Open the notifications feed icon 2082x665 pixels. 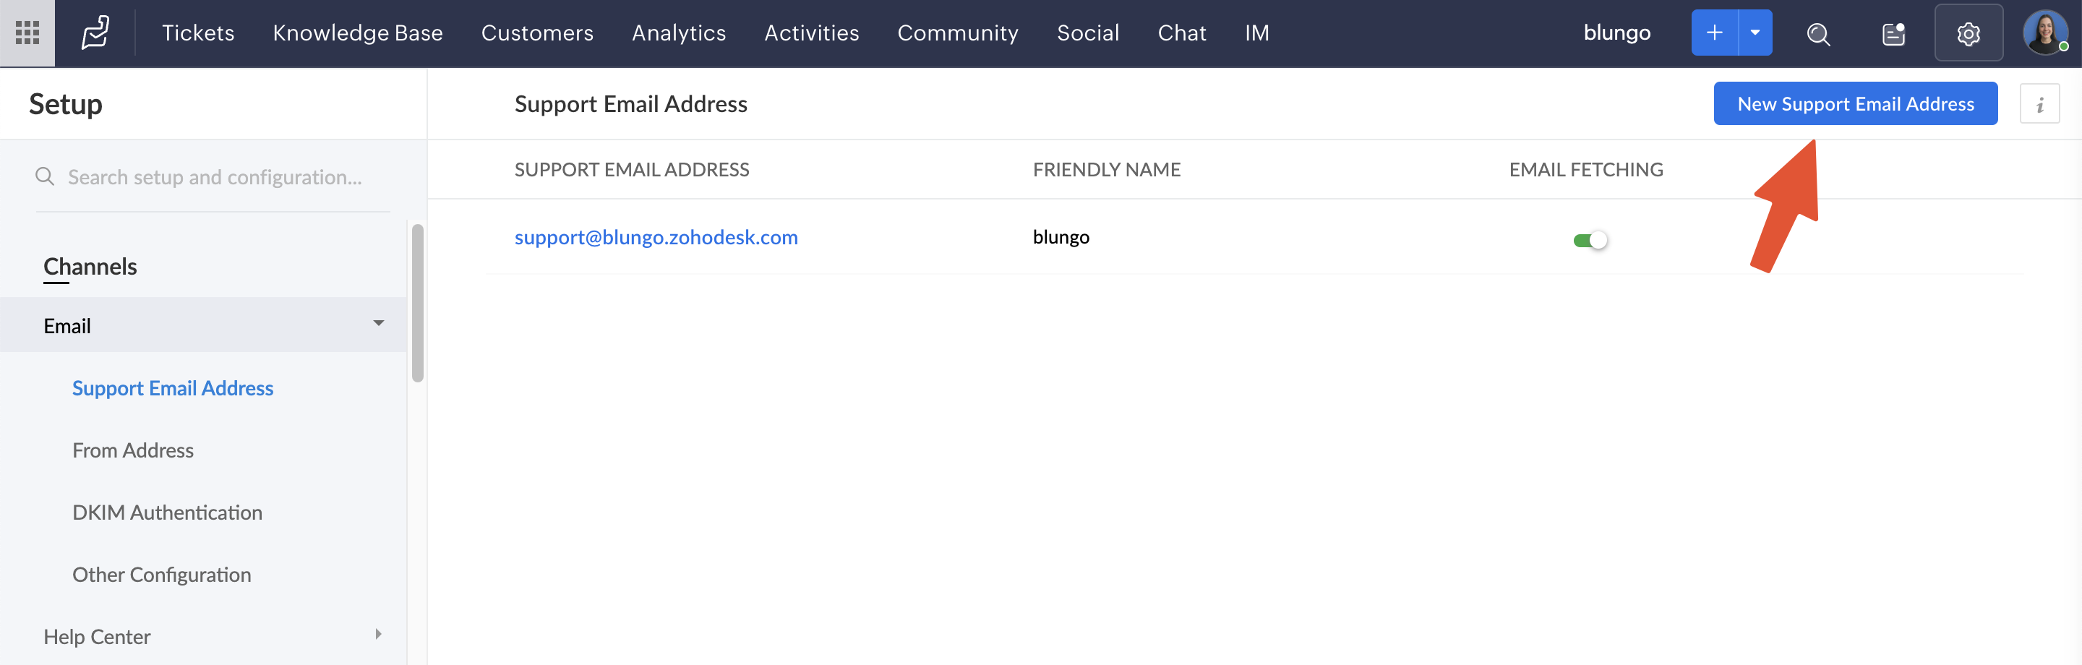(1894, 34)
